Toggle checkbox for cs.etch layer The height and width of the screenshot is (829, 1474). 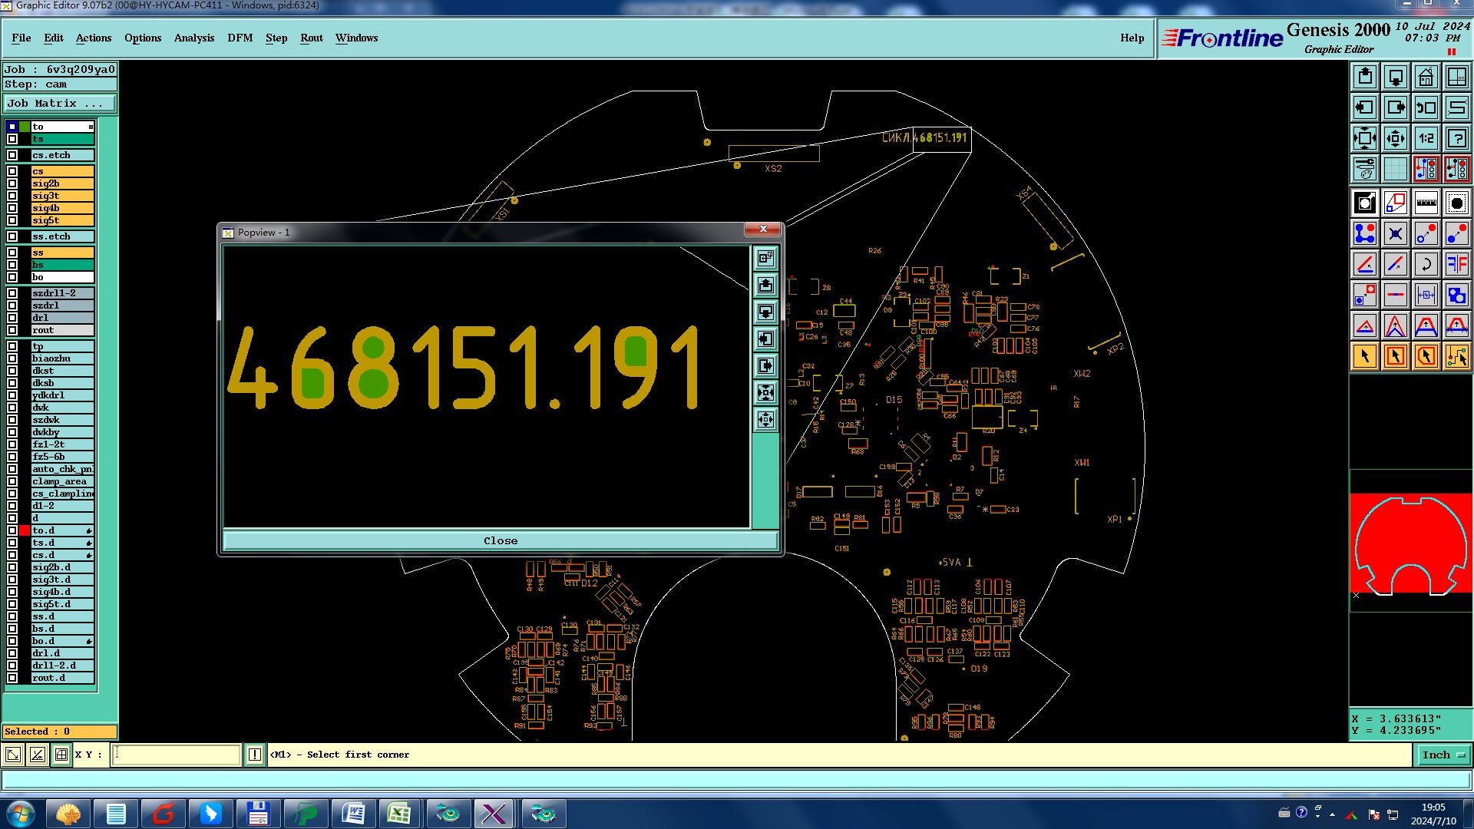[12, 155]
